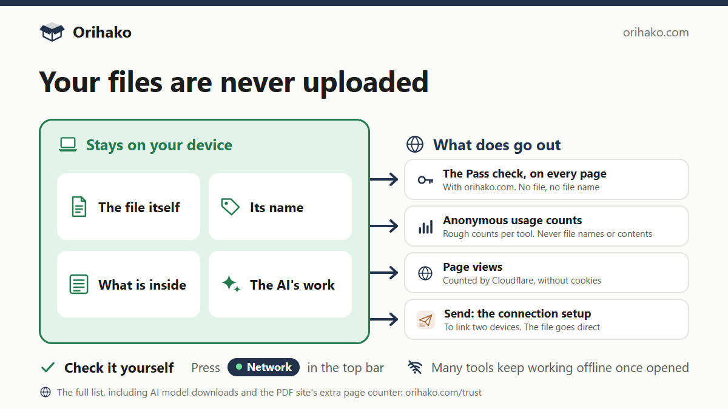
Task: Click The Pass check, on every page title
Action: 525,174
